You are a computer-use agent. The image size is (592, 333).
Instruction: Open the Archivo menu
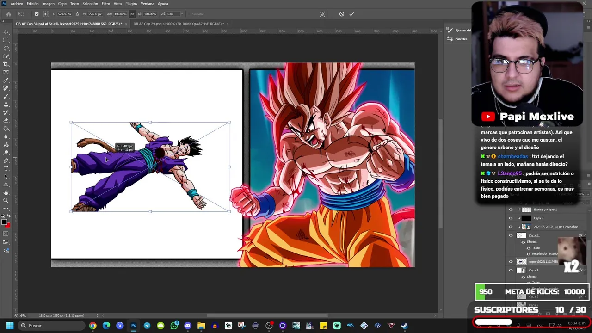(x=17, y=4)
